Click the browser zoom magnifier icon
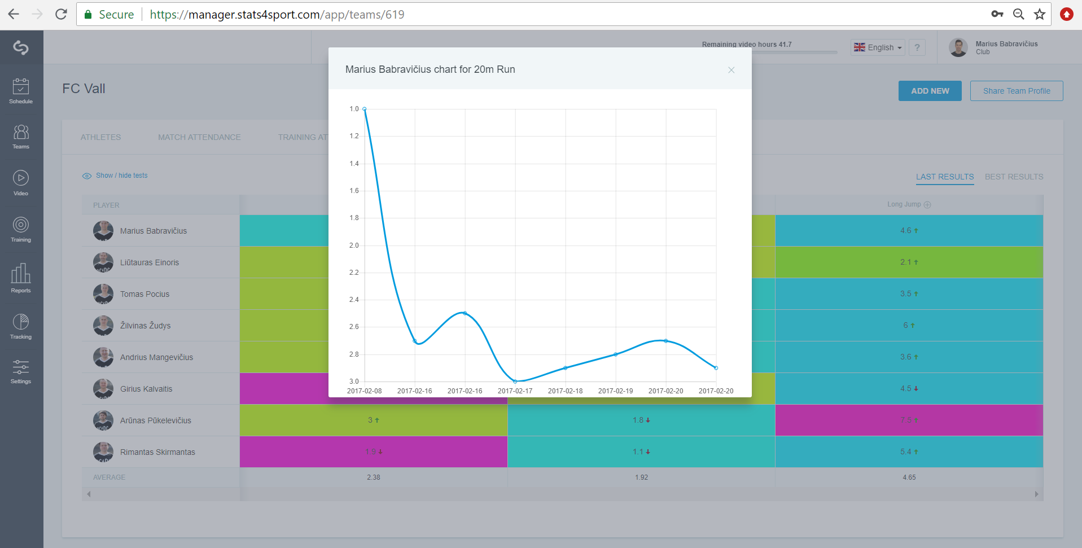 (x=1018, y=14)
